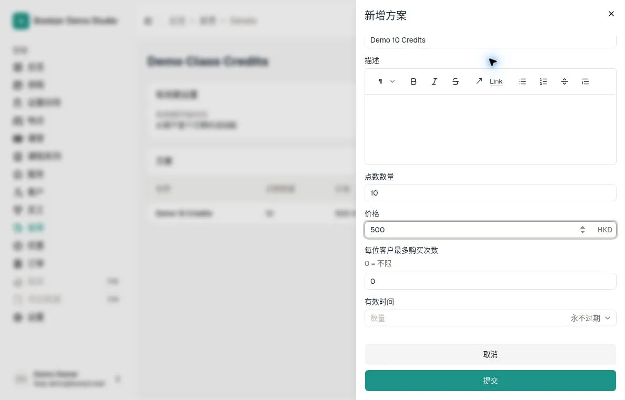Click the 每位客户最多购买次数 input field
Viewport: 625px width, 400px height.
[x=490, y=281]
